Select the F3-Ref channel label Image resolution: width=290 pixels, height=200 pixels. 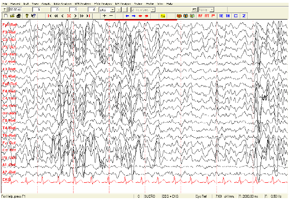[9, 32]
